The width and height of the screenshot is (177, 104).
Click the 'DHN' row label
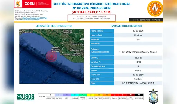(93, 84)
